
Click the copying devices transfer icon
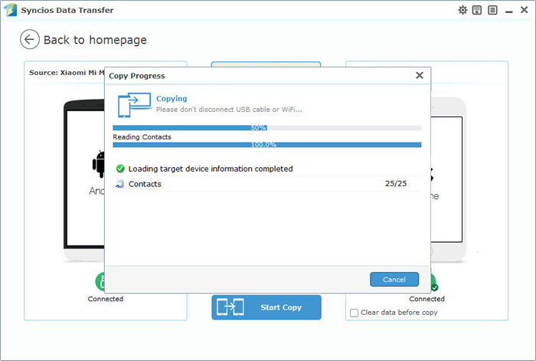coord(135,105)
